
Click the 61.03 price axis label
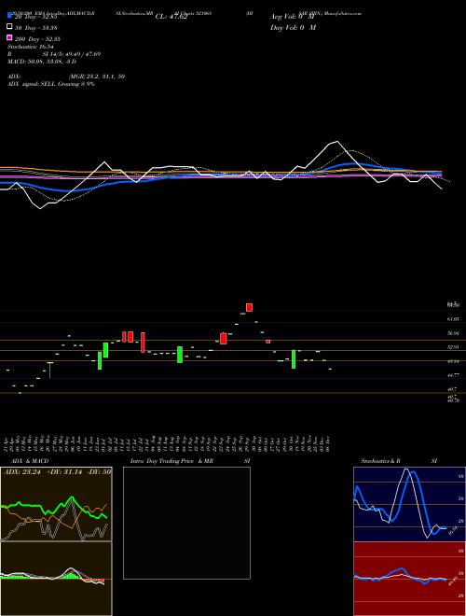454,319
